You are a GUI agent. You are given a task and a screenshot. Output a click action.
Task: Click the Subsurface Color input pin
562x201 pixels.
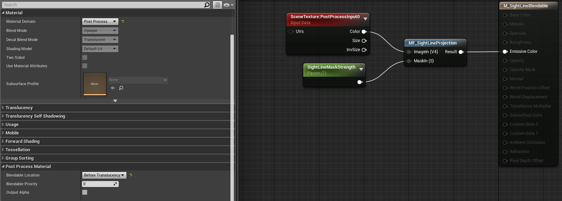pos(505,115)
